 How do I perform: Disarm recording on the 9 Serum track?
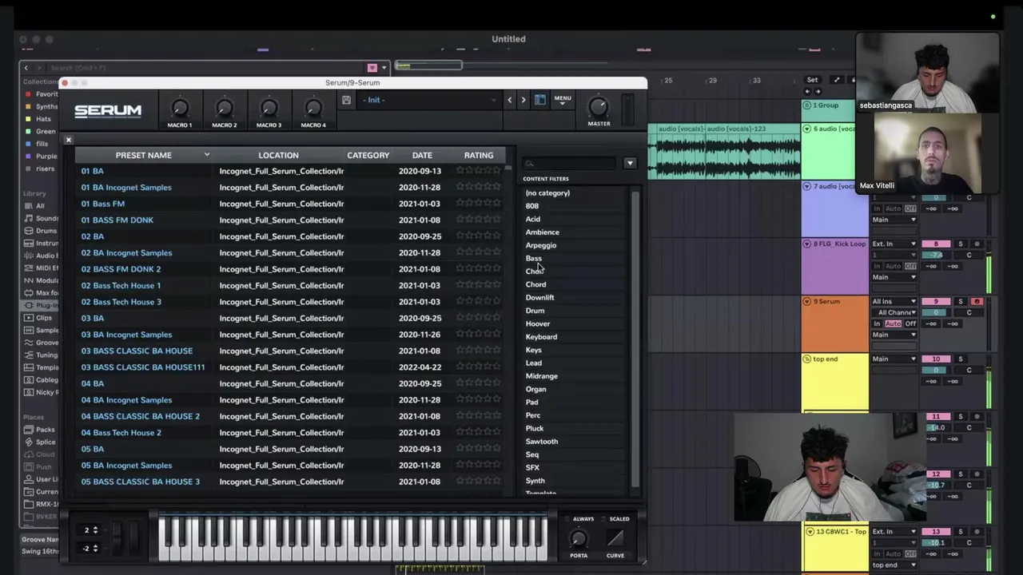click(x=976, y=301)
